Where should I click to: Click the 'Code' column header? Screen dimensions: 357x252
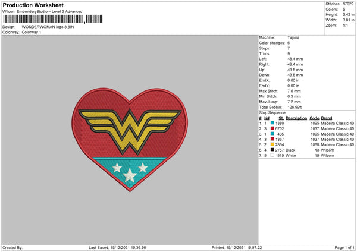(314, 118)
